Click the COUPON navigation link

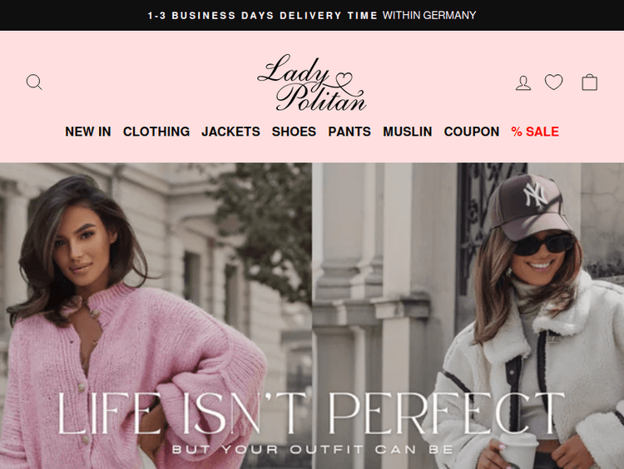[472, 132]
